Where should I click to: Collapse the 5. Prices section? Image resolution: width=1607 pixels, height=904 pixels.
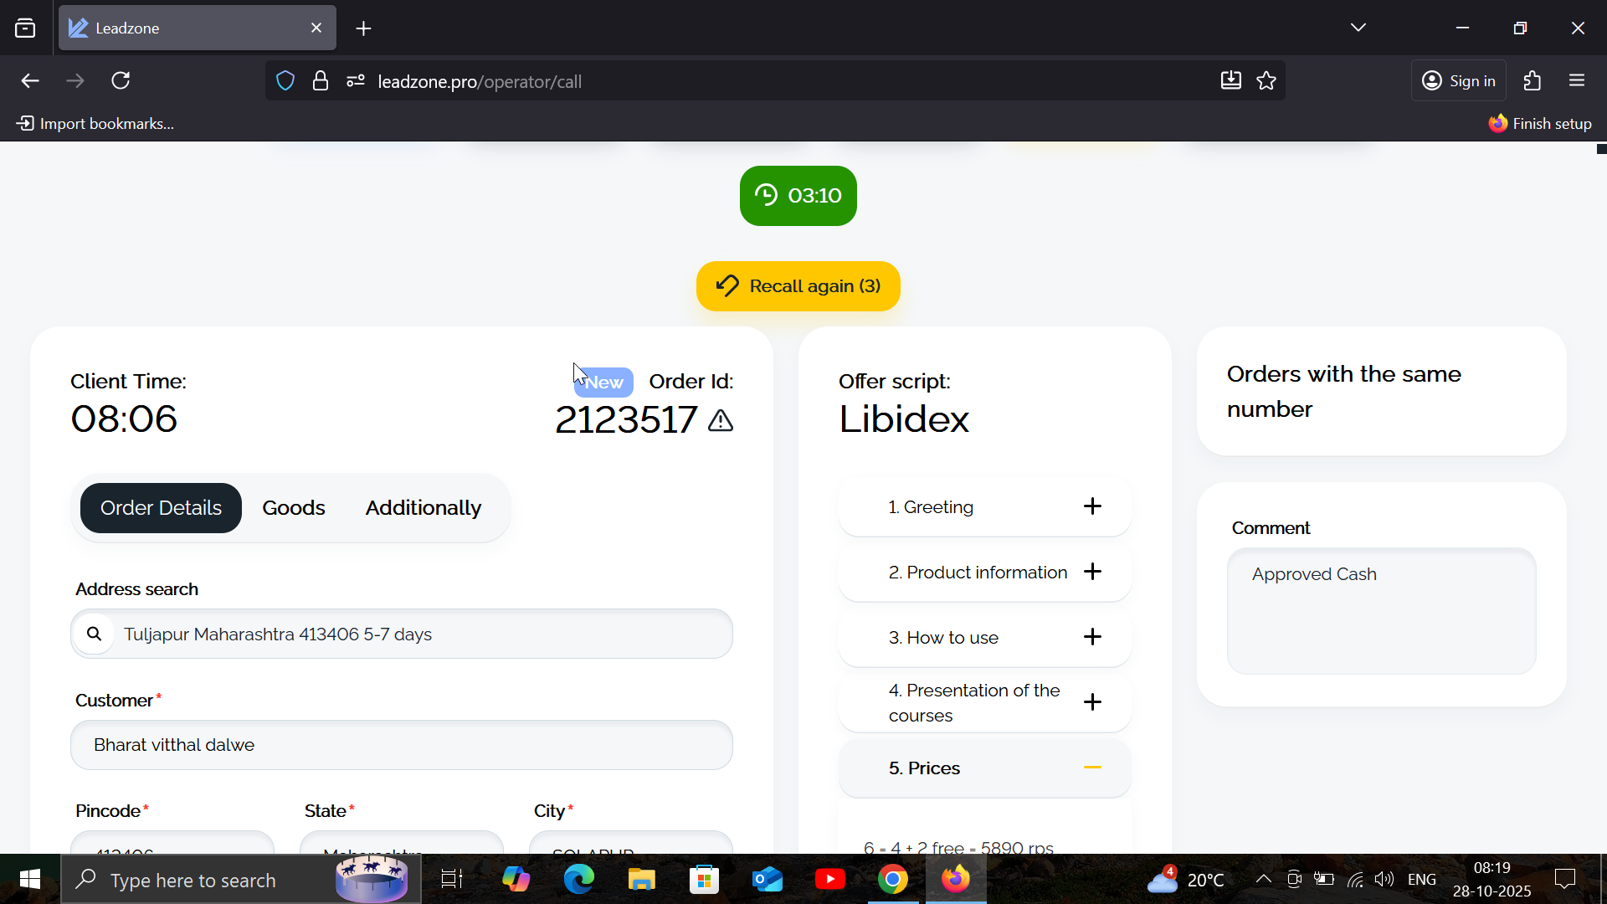tap(1091, 768)
